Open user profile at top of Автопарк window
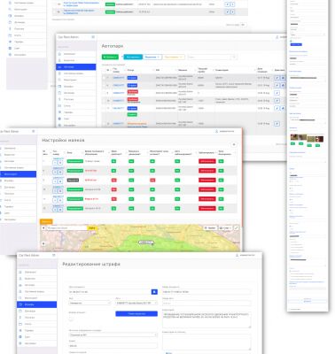The image size is (335, 354). [x=281, y=37]
